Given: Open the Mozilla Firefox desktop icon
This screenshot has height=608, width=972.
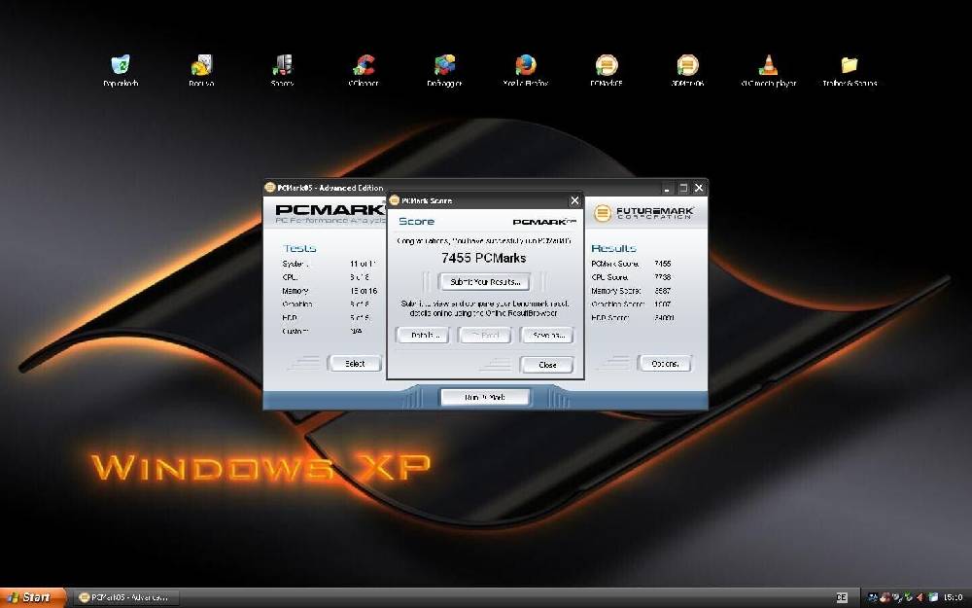Looking at the screenshot, I should pos(526,70).
